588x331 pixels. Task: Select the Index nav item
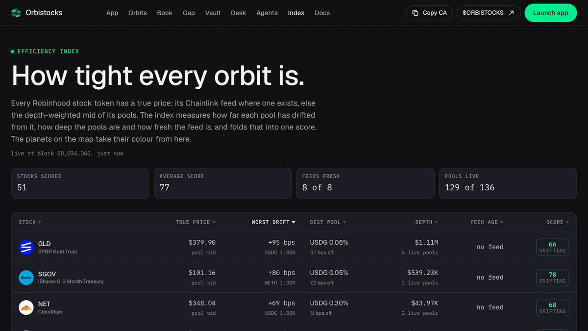click(x=296, y=13)
